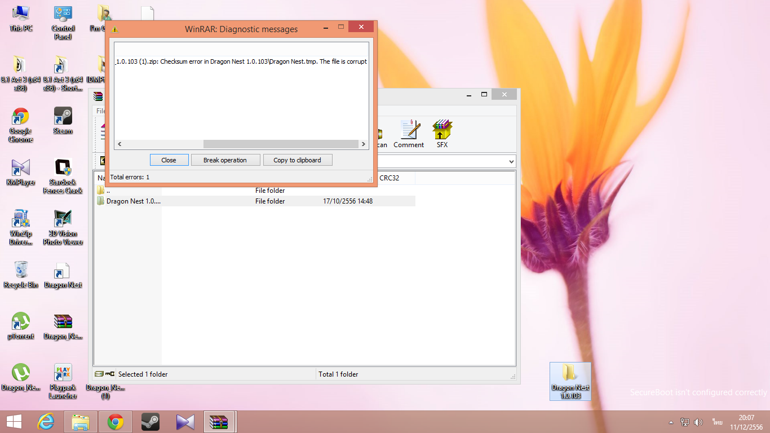This screenshot has width=770, height=433.
Task: Click the "Total errors: 1" status text
Action: point(130,177)
